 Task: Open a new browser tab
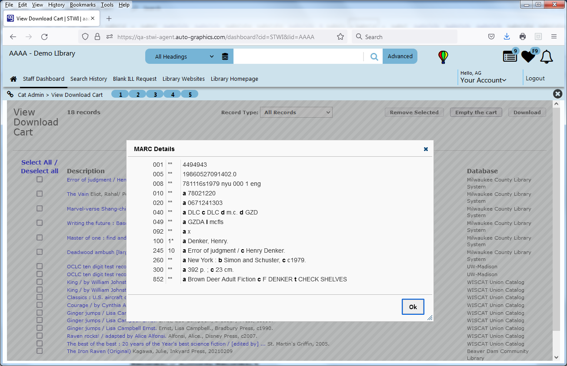coord(109,18)
